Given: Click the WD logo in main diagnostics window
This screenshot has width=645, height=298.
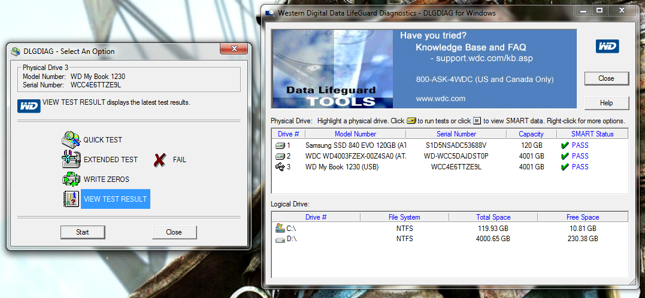Looking at the screenshot, I should 607,47.
